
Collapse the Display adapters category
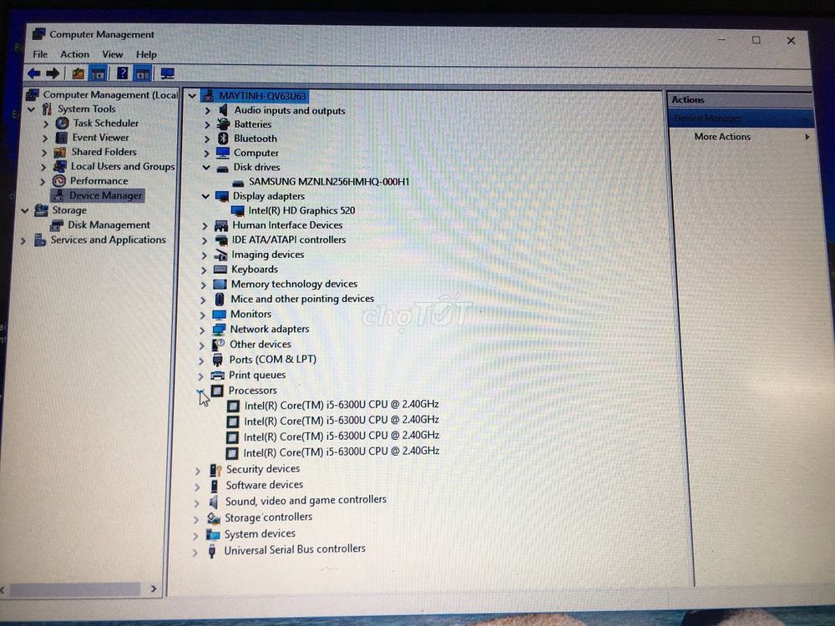pyautogui.click(x=205, y=197)
